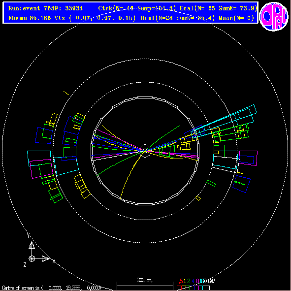
Task: Select the red .5 GeV legend entry
Action: pos(180,281)
